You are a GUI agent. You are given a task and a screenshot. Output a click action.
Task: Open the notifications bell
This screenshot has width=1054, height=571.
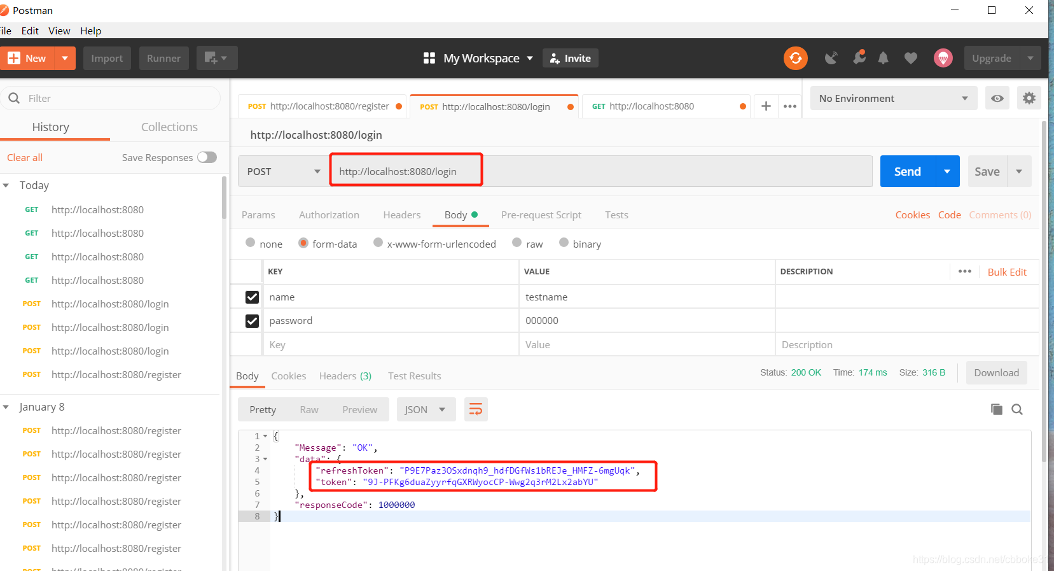click(x=883, y=58)
